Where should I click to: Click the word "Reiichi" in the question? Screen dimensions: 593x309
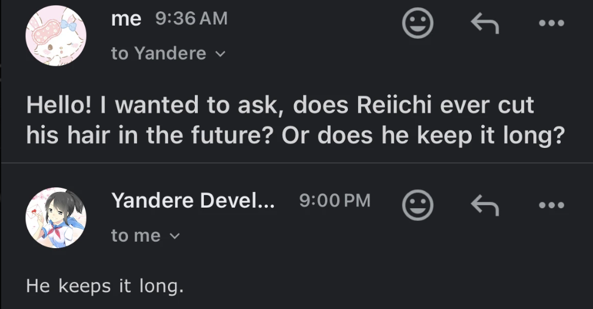point(394,106)
